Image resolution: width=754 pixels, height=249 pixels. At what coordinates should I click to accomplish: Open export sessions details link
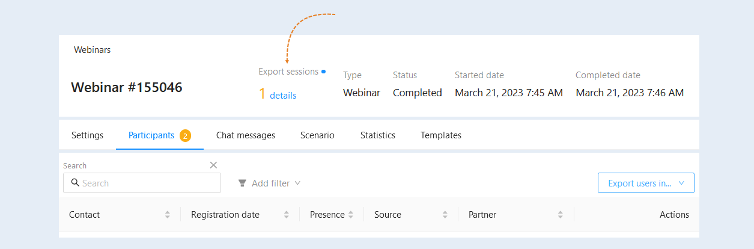coord(283,95)
